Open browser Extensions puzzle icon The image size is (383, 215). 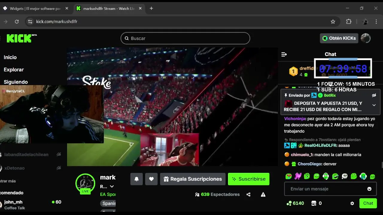pyautogui.click(x=349, y=21)
